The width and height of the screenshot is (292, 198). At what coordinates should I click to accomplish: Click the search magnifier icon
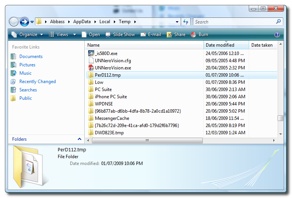[279, 22]
